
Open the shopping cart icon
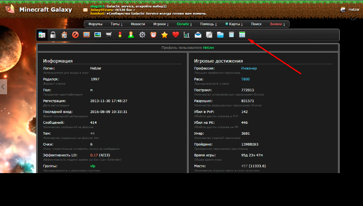(x=109, y=35)
